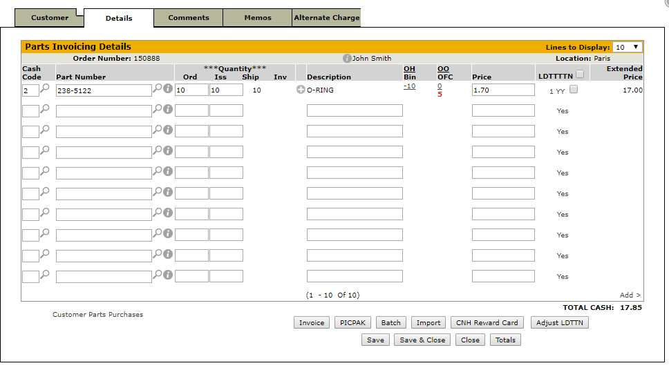The width and height of the screenshot is (669, 370).
Task: Click part number lookup magnifier for 238-5122
Action: pyautogui.click(x=158, y=88)
